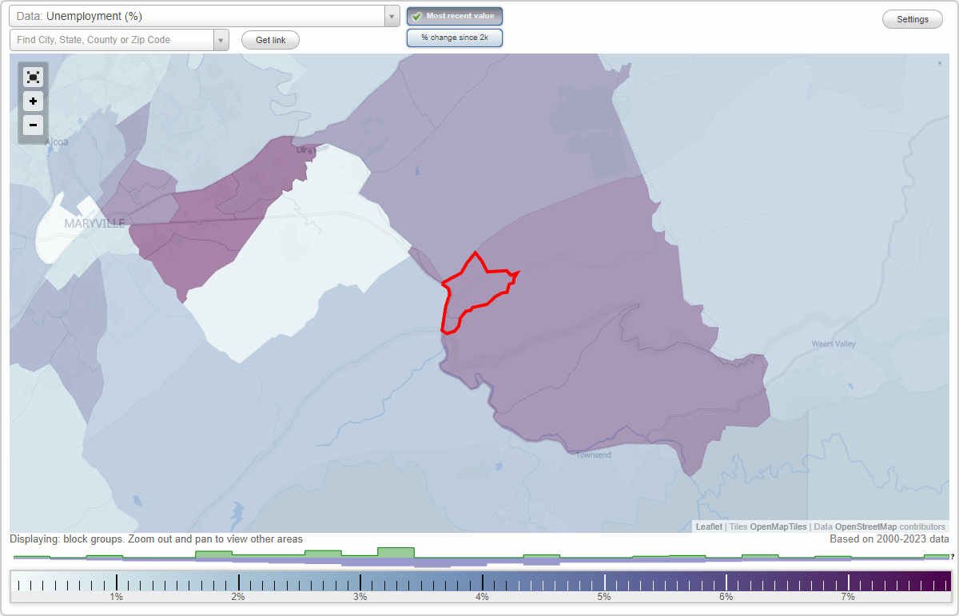Click the 5% mark on legend scale

click(x=604, y=597)
